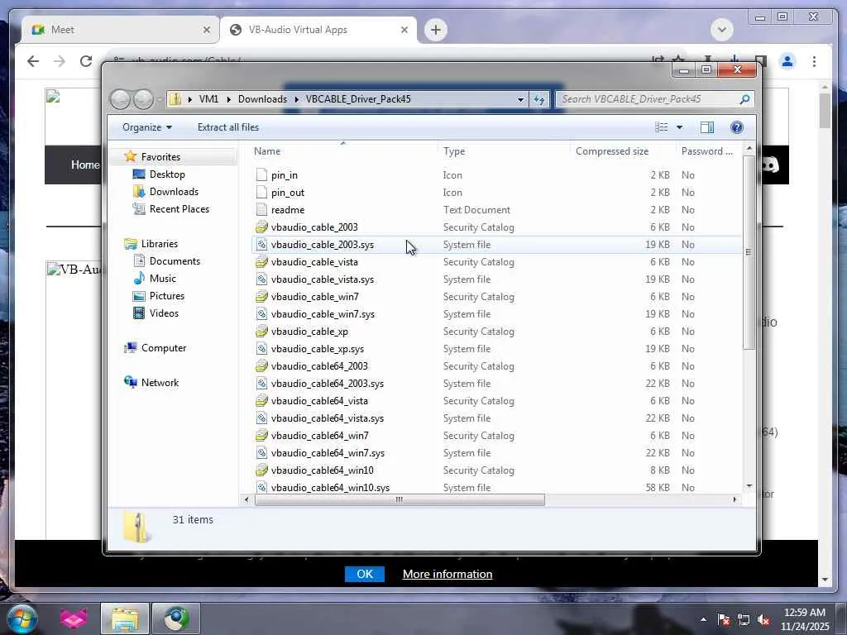Select vbaudio_cable_vista catalog icon

pos(261,262)
